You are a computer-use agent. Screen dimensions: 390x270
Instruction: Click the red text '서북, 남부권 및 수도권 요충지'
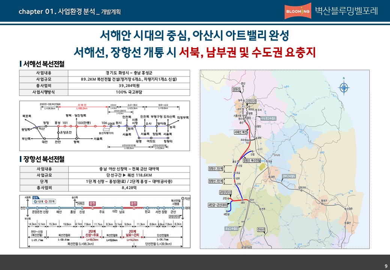(x=247, y=52)
